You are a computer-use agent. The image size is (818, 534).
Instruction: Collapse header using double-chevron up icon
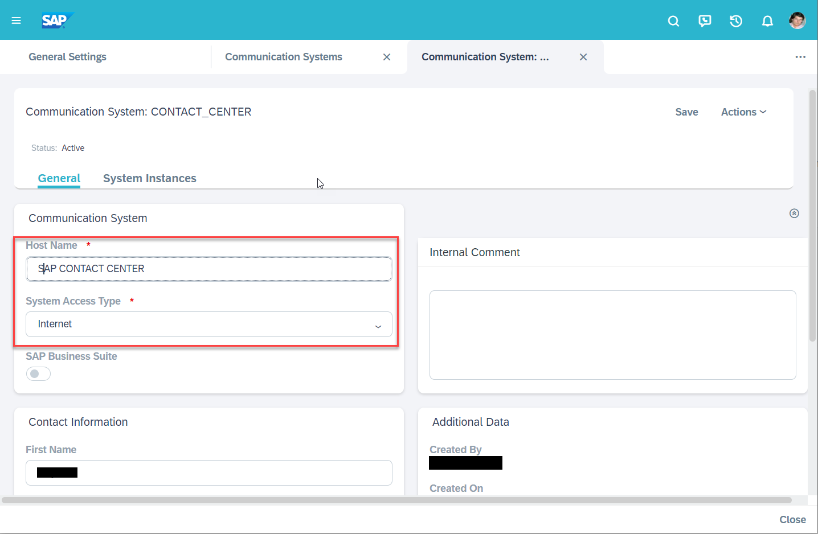(794, 213)
